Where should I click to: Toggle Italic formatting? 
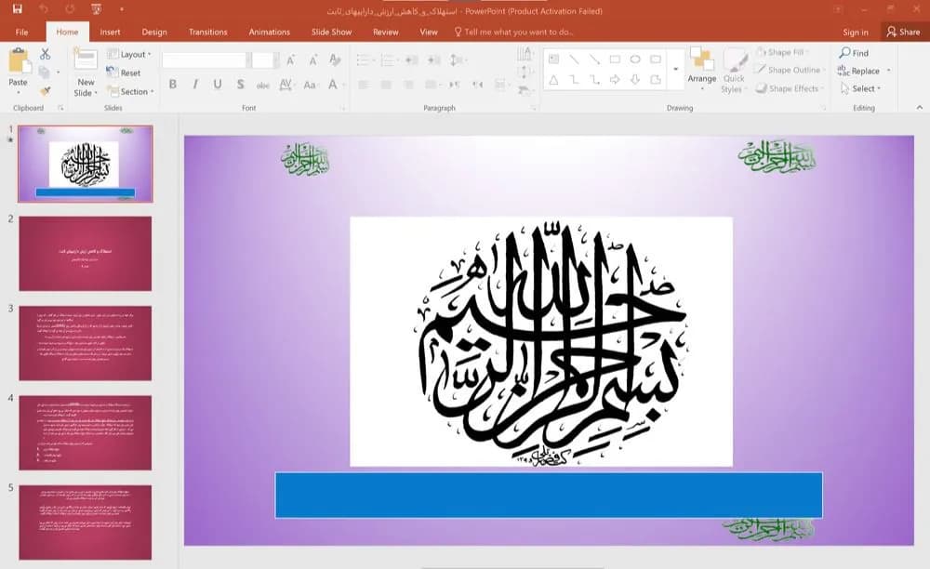[195, 85]
